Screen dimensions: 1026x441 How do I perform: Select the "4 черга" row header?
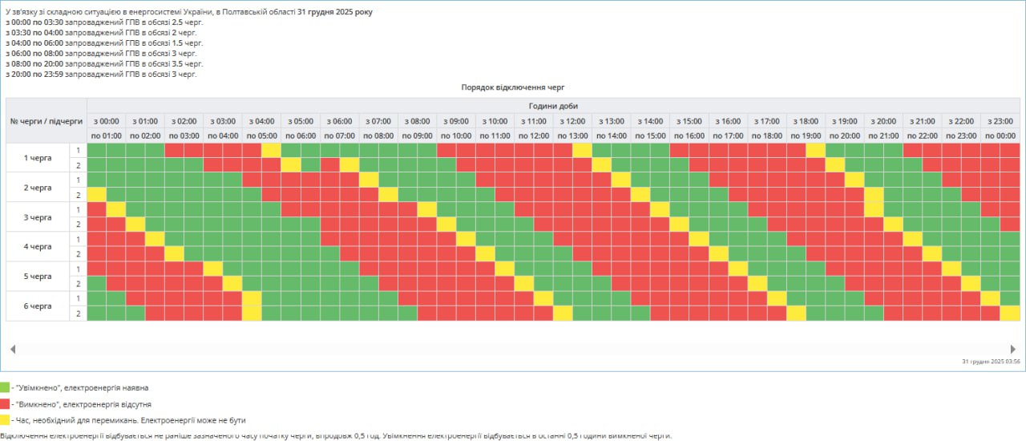pos(38,247)
